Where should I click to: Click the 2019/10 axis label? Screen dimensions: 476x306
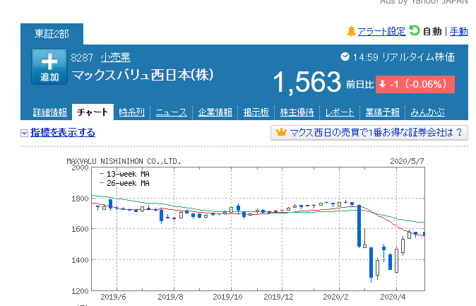tap(227, 297)
